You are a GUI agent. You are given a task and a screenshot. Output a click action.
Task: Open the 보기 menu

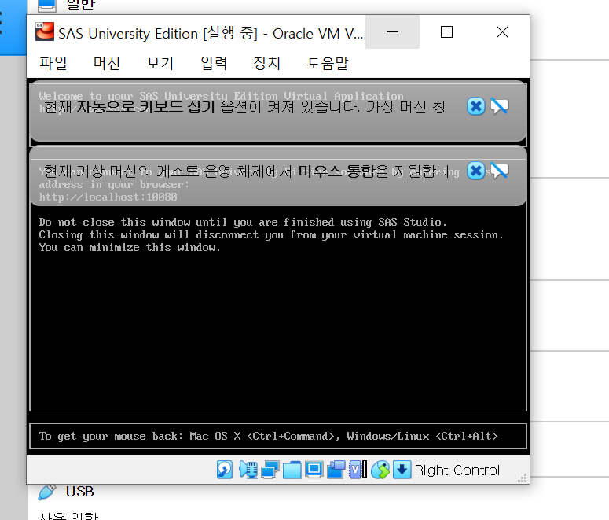click(x=160, y=63)
